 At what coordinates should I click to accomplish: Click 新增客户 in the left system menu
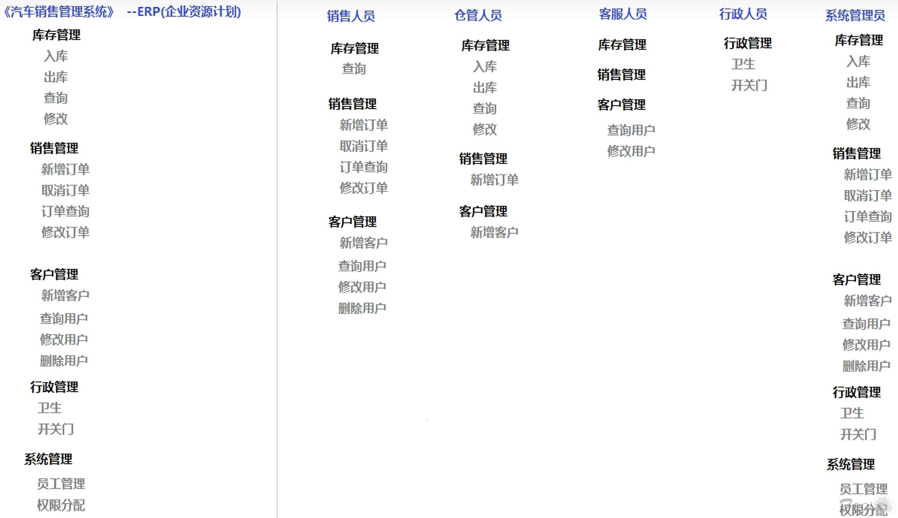click(65, 295)
